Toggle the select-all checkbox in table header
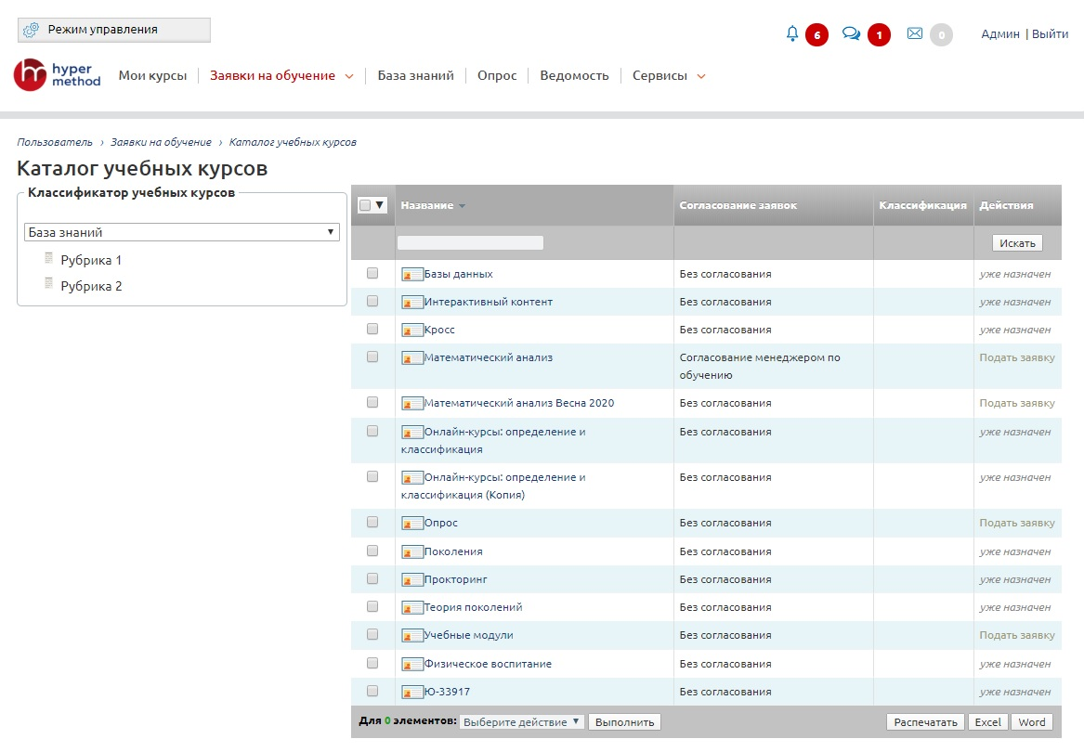 click(x=365, y=205)
